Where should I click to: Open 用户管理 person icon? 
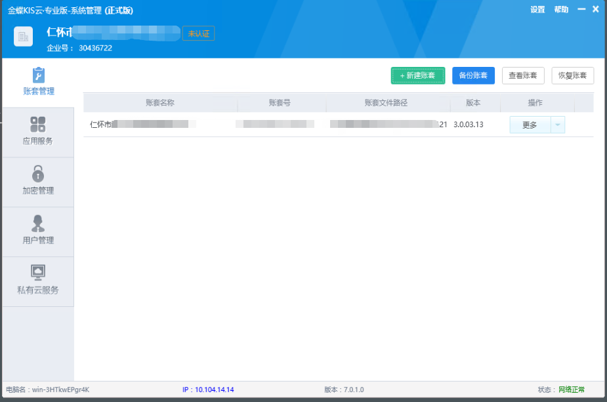(38, 223)
